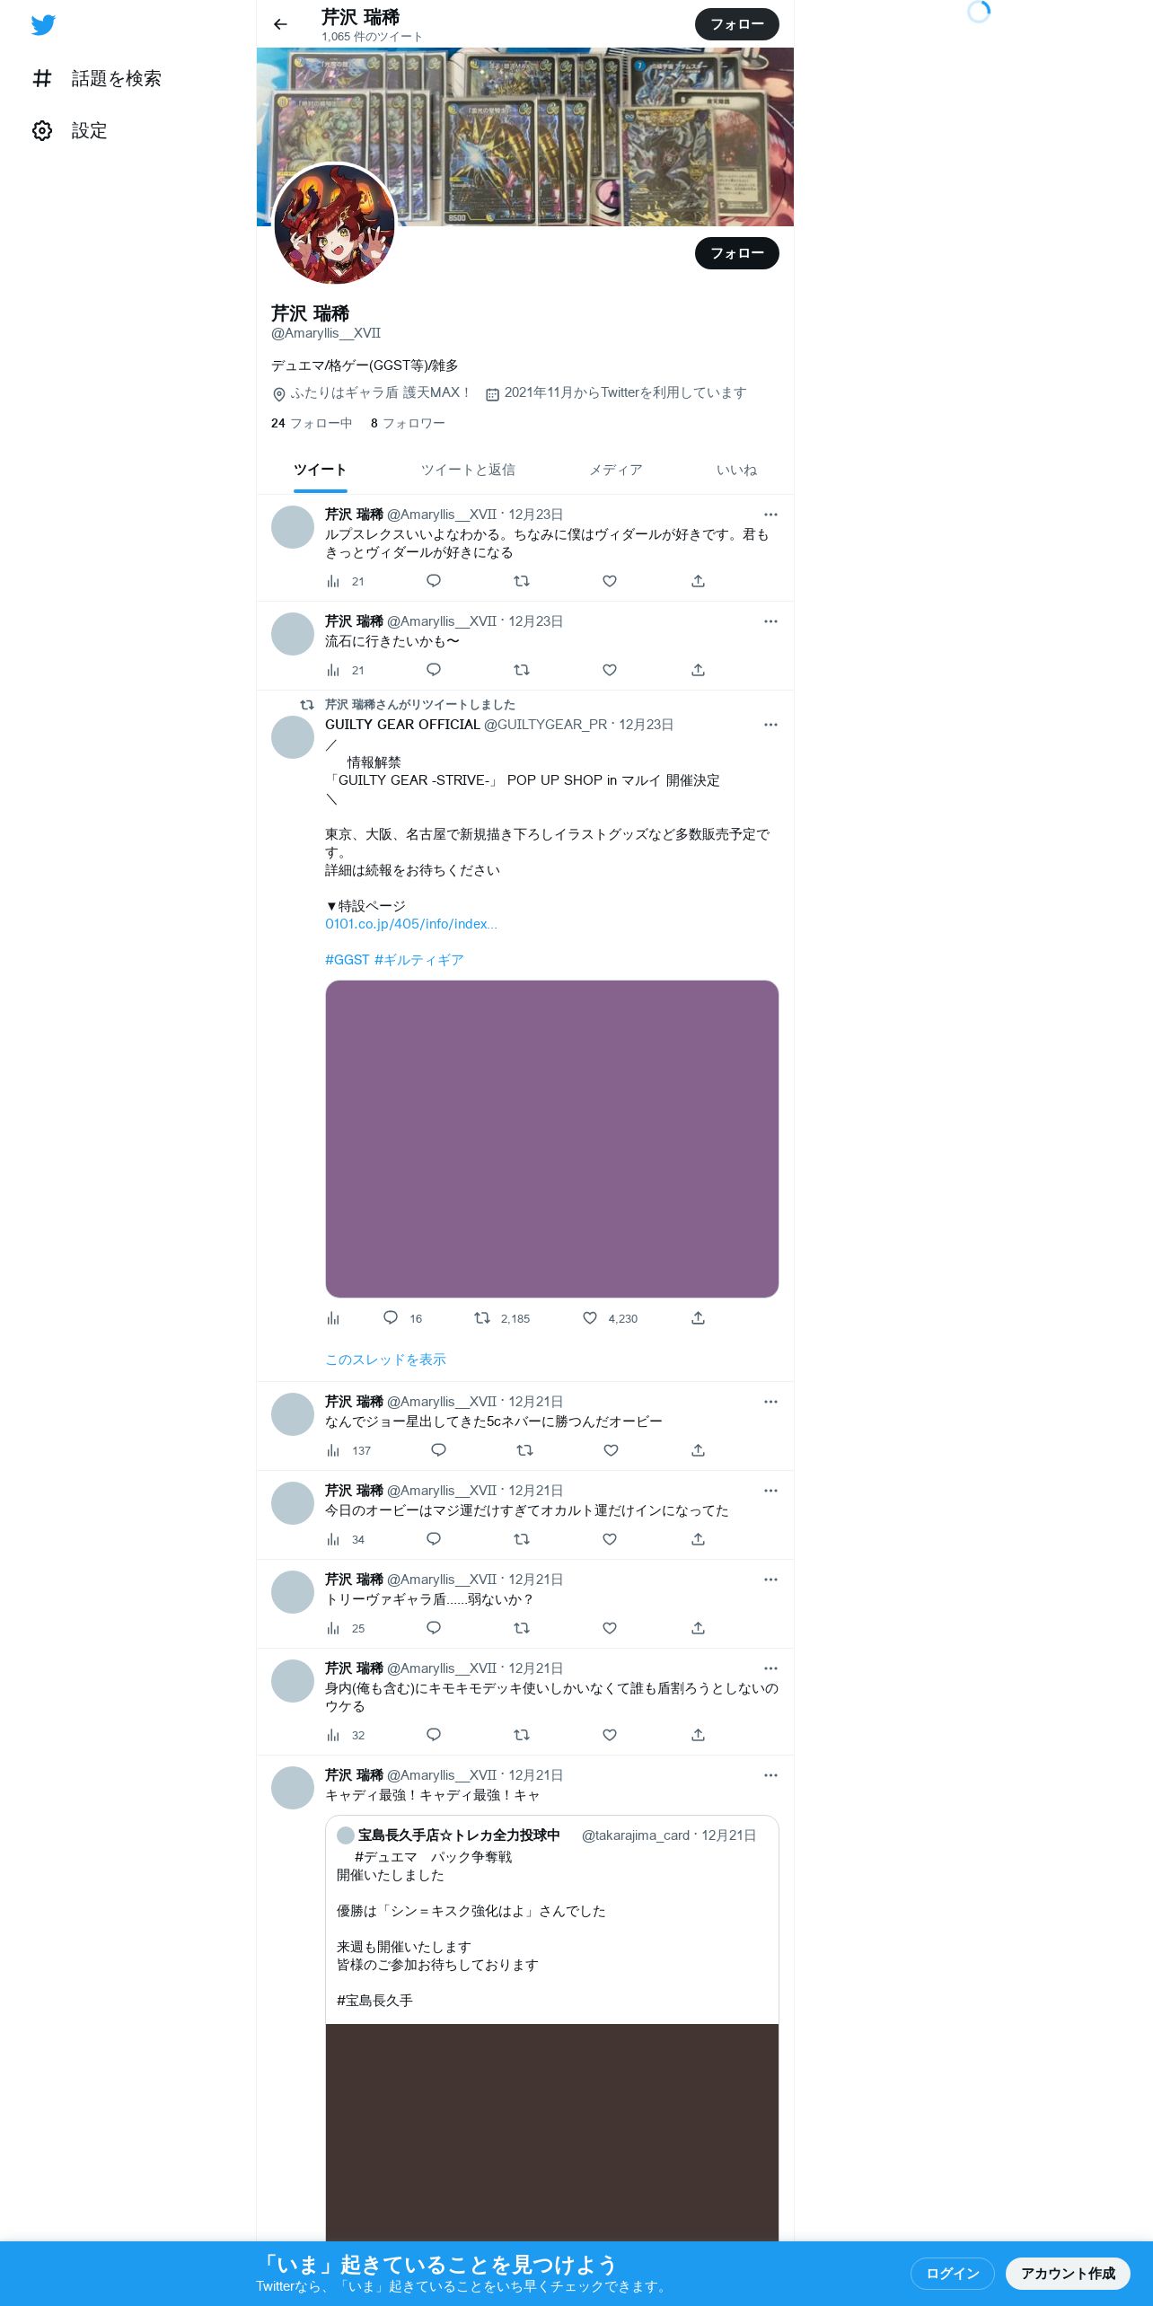Open the いいね tab
Viewport: 1153px width, 2306px height.
(736, 470)
